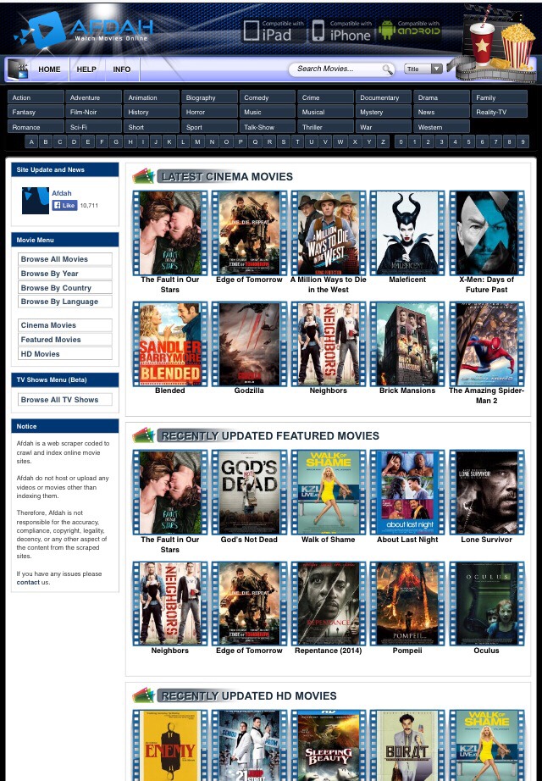Open the INFO menu item
Image resolution: width=542 pixels, height=781 pixels.
click(x=122, y=69)
